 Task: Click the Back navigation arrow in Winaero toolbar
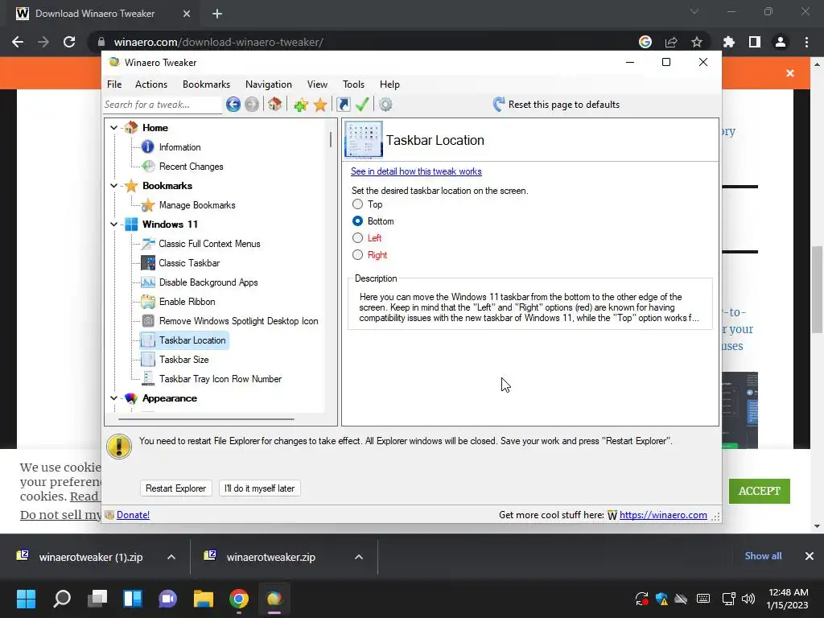pos(233,105)
